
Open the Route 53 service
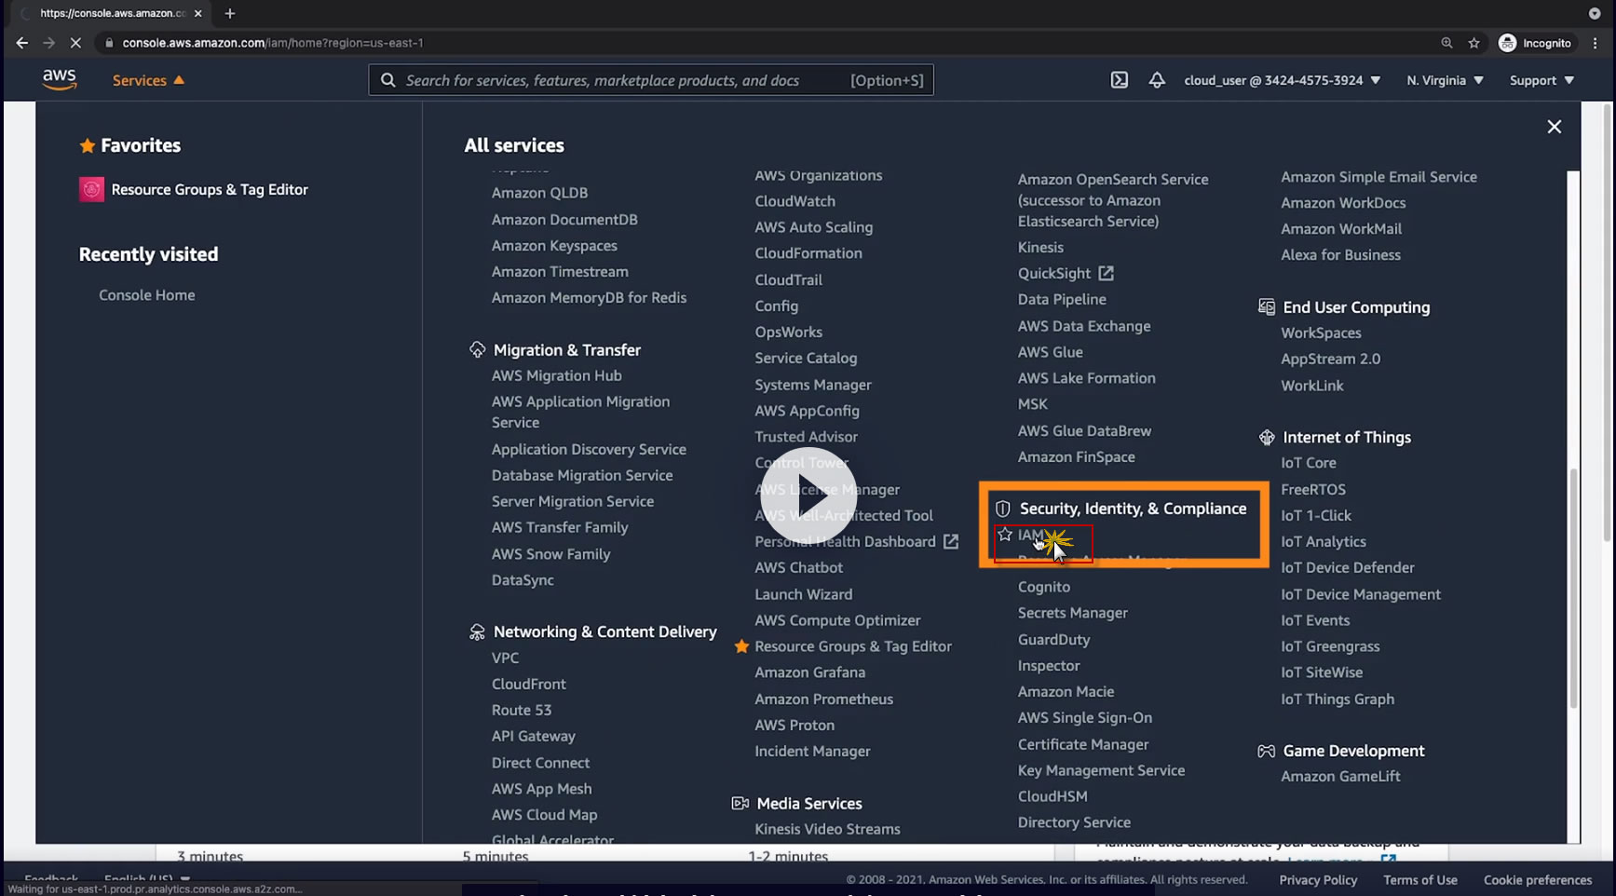tap(522, 710)
